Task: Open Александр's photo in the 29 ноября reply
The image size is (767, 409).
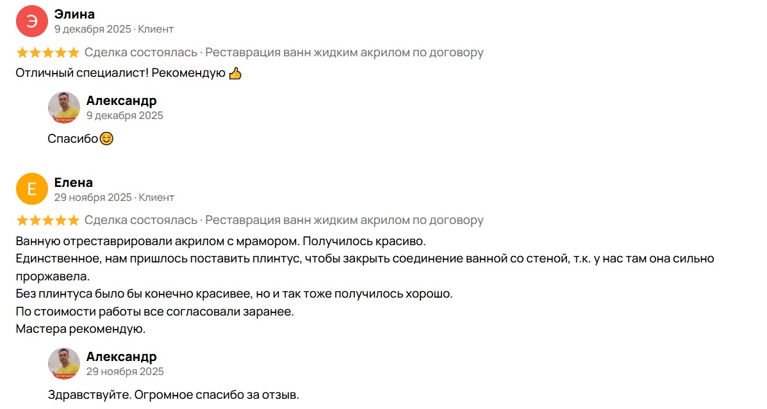Action: pyautogui.click(x=64, y=364)
